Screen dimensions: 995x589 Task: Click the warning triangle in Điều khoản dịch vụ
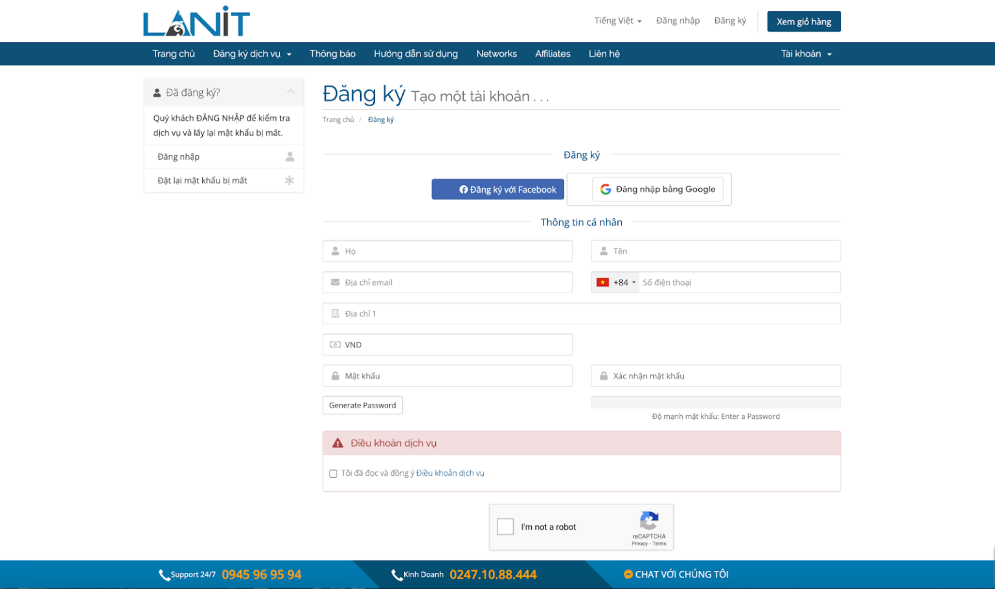pos(337,443)
